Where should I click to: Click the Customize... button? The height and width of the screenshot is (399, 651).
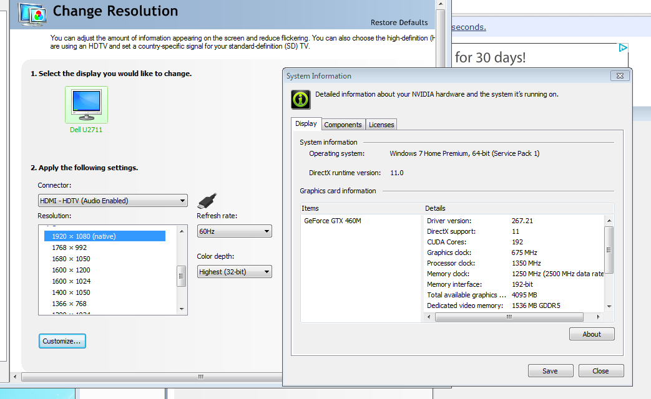(62, 341)
